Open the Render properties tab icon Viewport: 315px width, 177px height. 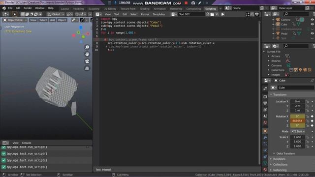click(265, 97)
